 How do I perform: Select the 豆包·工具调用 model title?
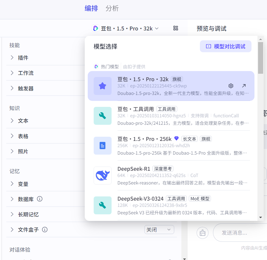(135, 109)
